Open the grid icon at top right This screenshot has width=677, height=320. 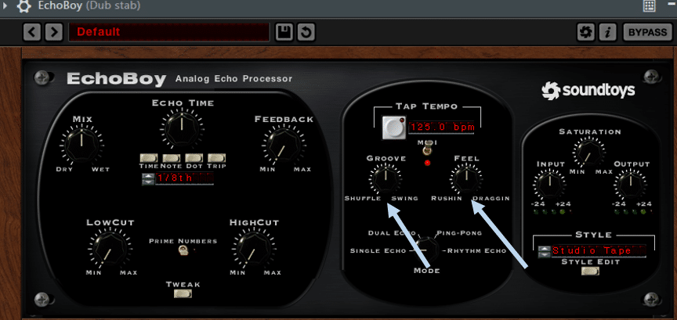[650, 5]
